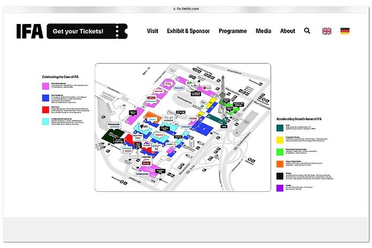Click the Google Honor label on map
This screenshot has height=248, width=372.
[168, 119]
